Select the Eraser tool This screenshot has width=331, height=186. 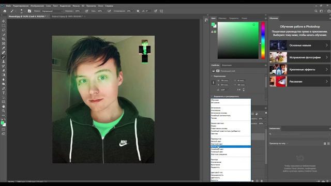(x=4, y=70)
